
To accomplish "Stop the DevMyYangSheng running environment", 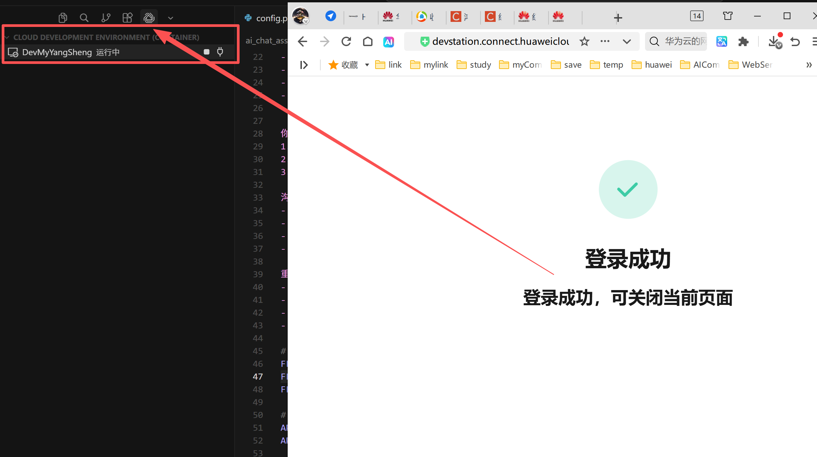I will click(207, 52).
